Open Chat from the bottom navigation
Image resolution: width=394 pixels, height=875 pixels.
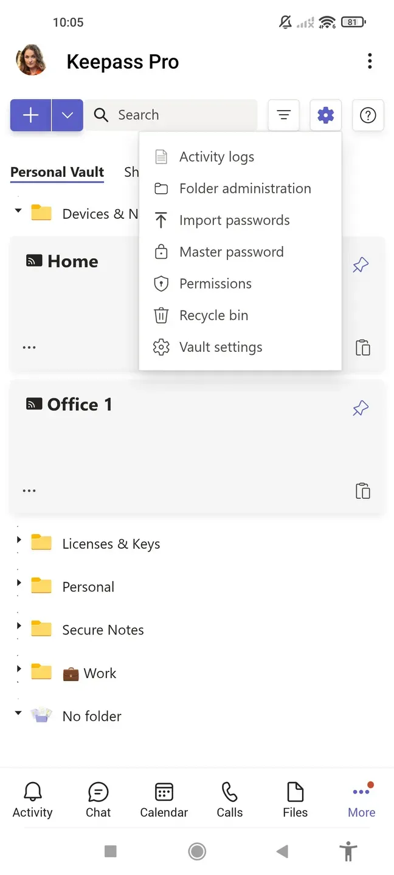click(x=98, y=800)
